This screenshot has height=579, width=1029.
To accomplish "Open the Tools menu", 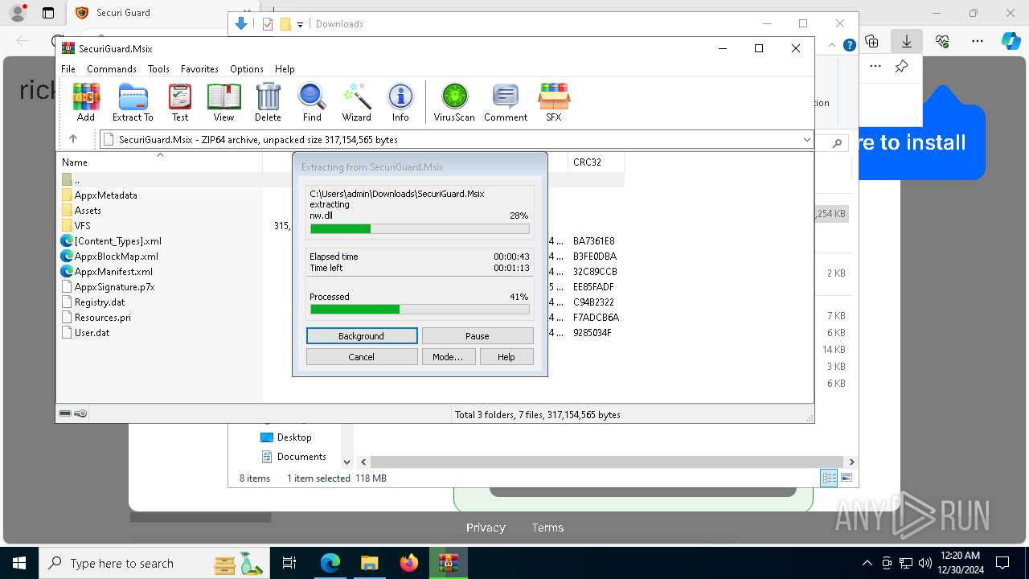I will pyautogui.click(x=158, y=69).
